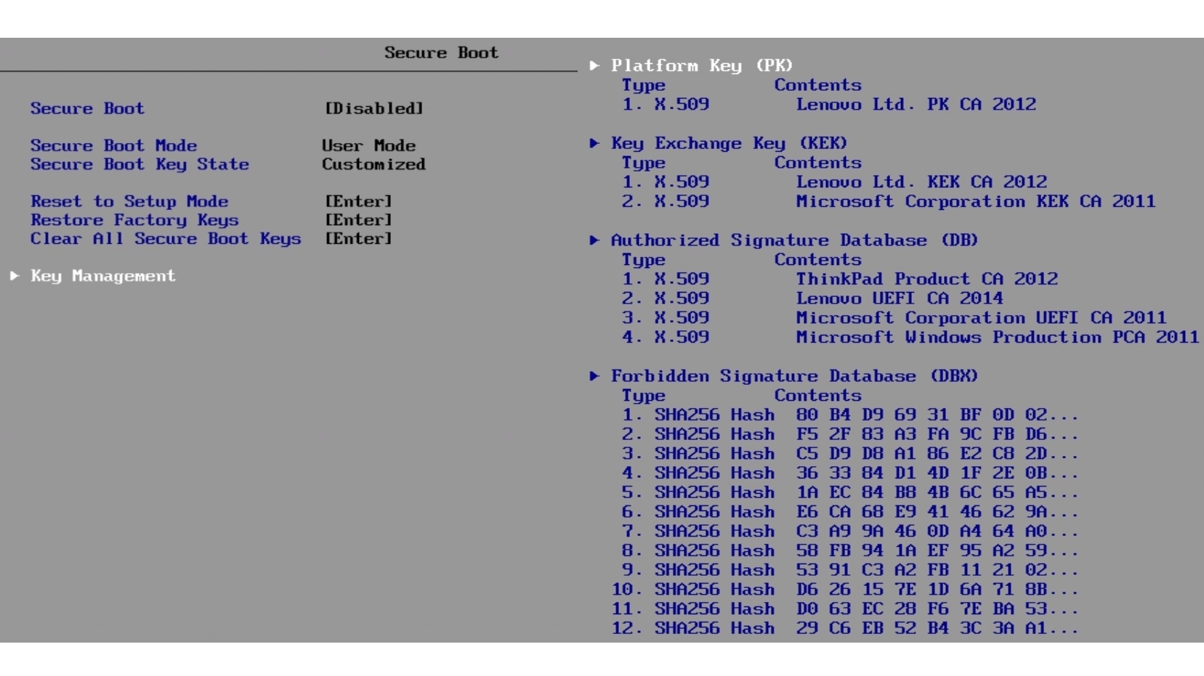Viewport: 1204px width, 676px height.
Task: Select hash row 29 C6 EB 52 B4 3C 3A A1
Action: pyautogui.click(x=845, y=629)
